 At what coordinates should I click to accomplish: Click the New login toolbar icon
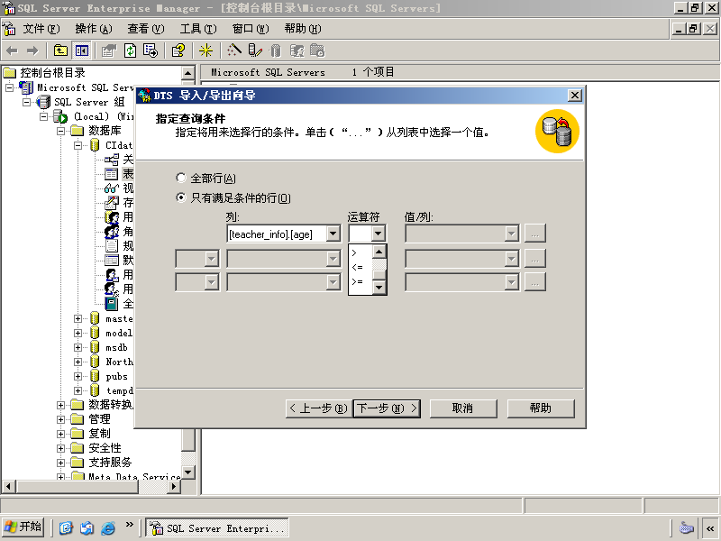click(297, 50)
